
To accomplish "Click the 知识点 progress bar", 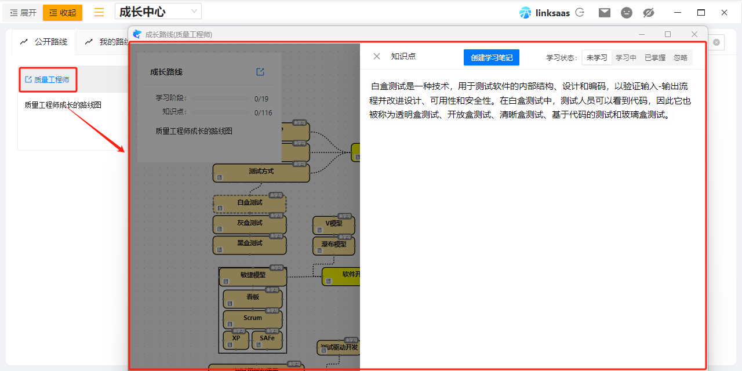I will [221, 112].
